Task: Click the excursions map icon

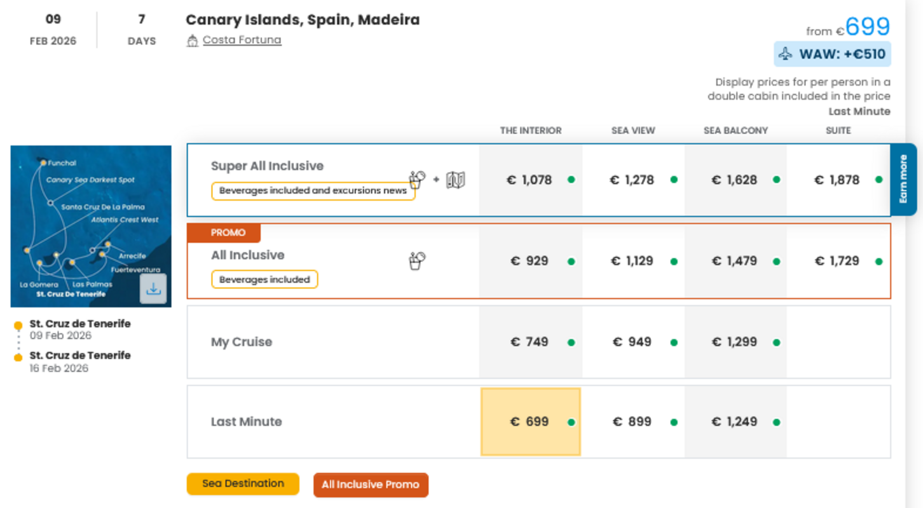Action: [x=456, y=180]
